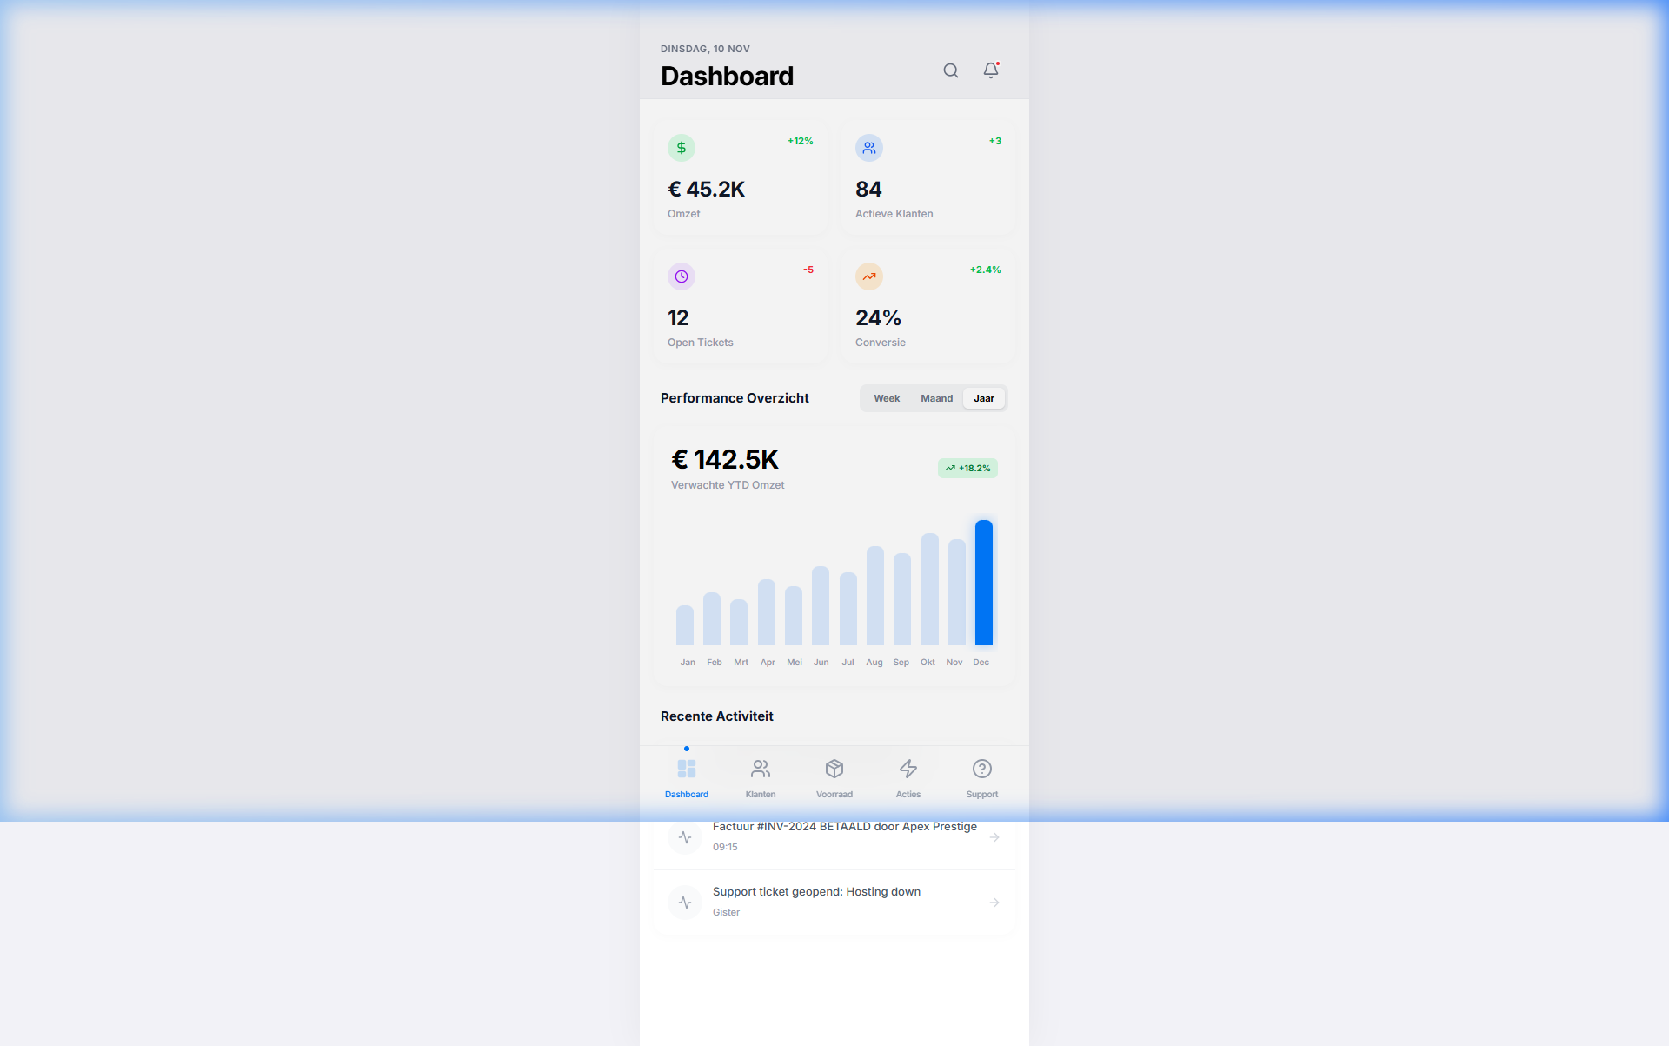Open the Recente Activiteit section heading
The width and height of the screenshot is (1669, 1046).
click(x=715, y=716)
